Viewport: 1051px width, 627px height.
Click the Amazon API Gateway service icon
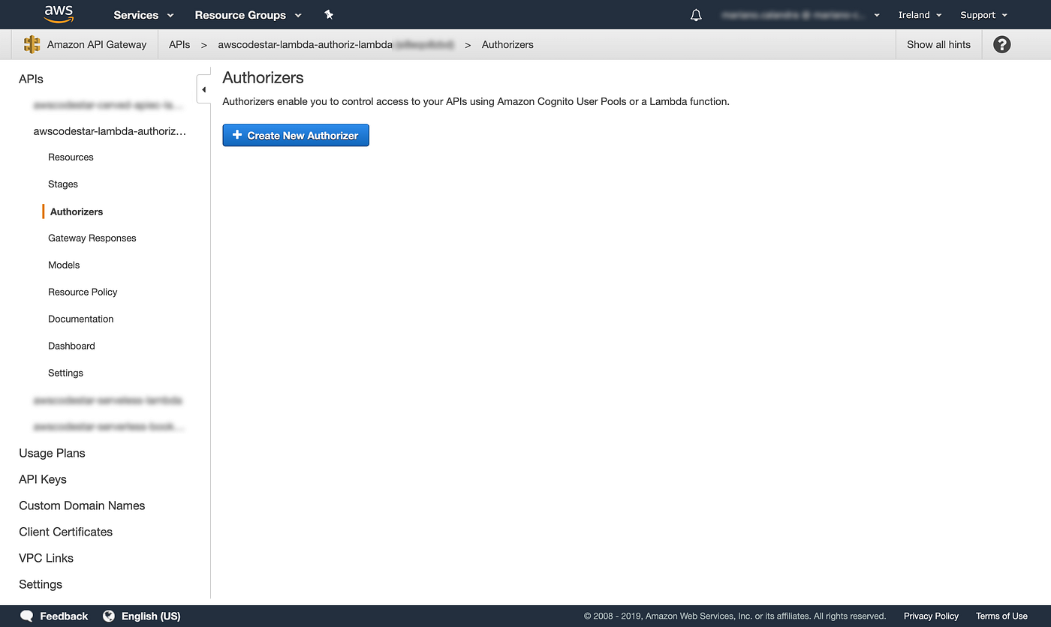(x=31, y=44)
